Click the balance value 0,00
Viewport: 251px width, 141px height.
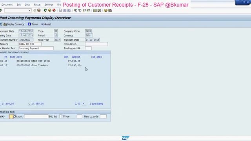78,104
